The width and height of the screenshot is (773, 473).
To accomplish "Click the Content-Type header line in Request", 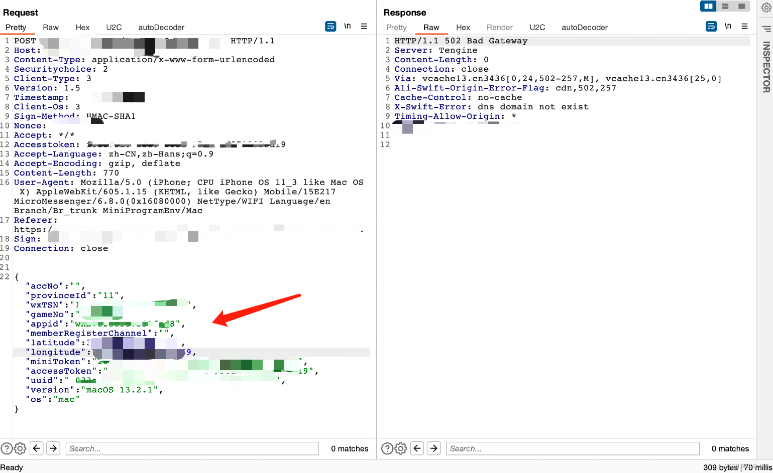I will point(145,60).
